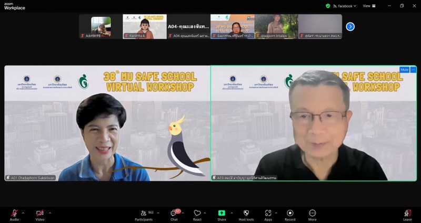Select Admin FB participant thumbnail
This screenshot has width=421, height=223.
101,27
